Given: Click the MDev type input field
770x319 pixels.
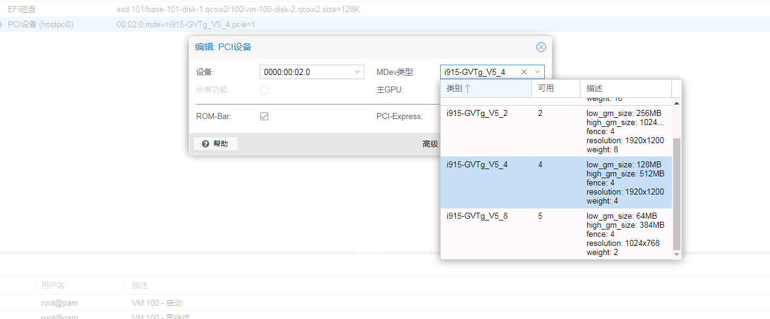Looking at the screenshot, I should 480,72.
